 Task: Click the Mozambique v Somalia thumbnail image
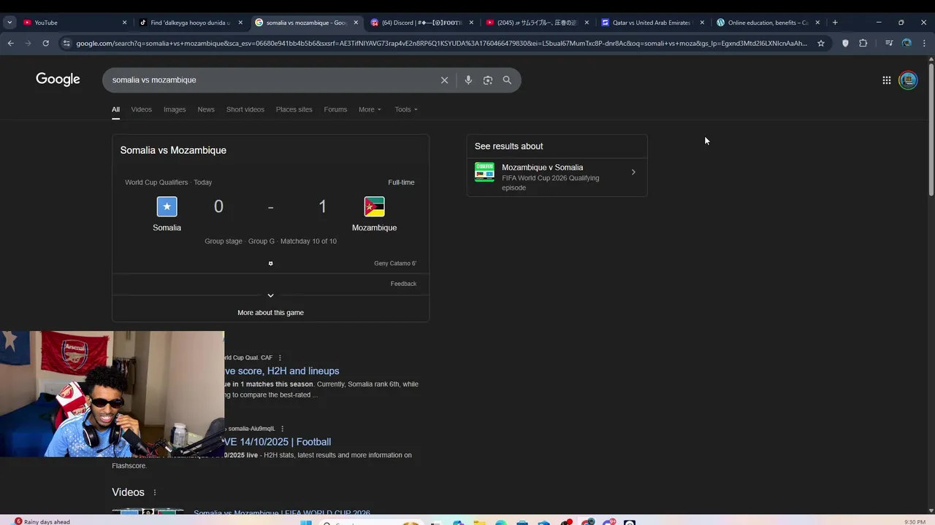click(484, 172)
